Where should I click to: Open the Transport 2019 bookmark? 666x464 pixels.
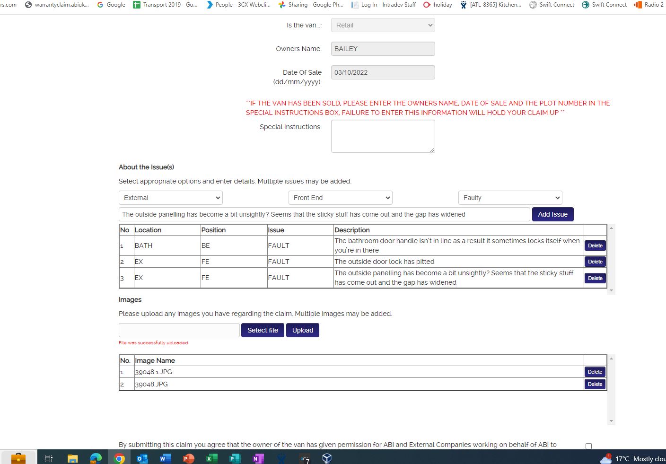[x=165, y=5]
